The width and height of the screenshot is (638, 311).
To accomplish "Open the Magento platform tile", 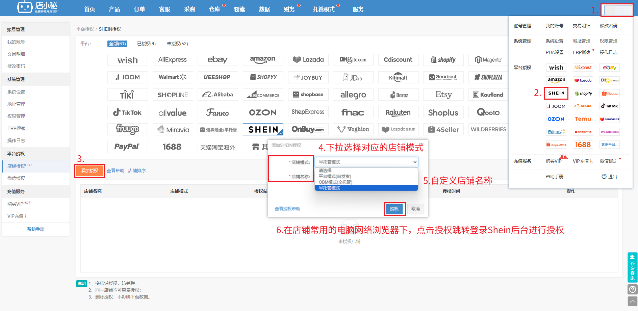I will click(x=488, y=60).
